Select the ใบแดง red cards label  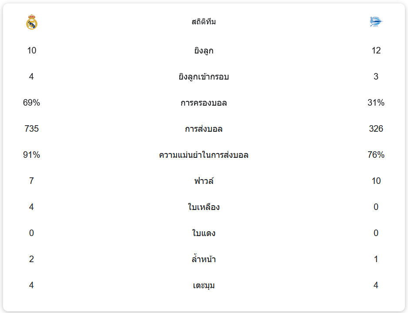204,233
